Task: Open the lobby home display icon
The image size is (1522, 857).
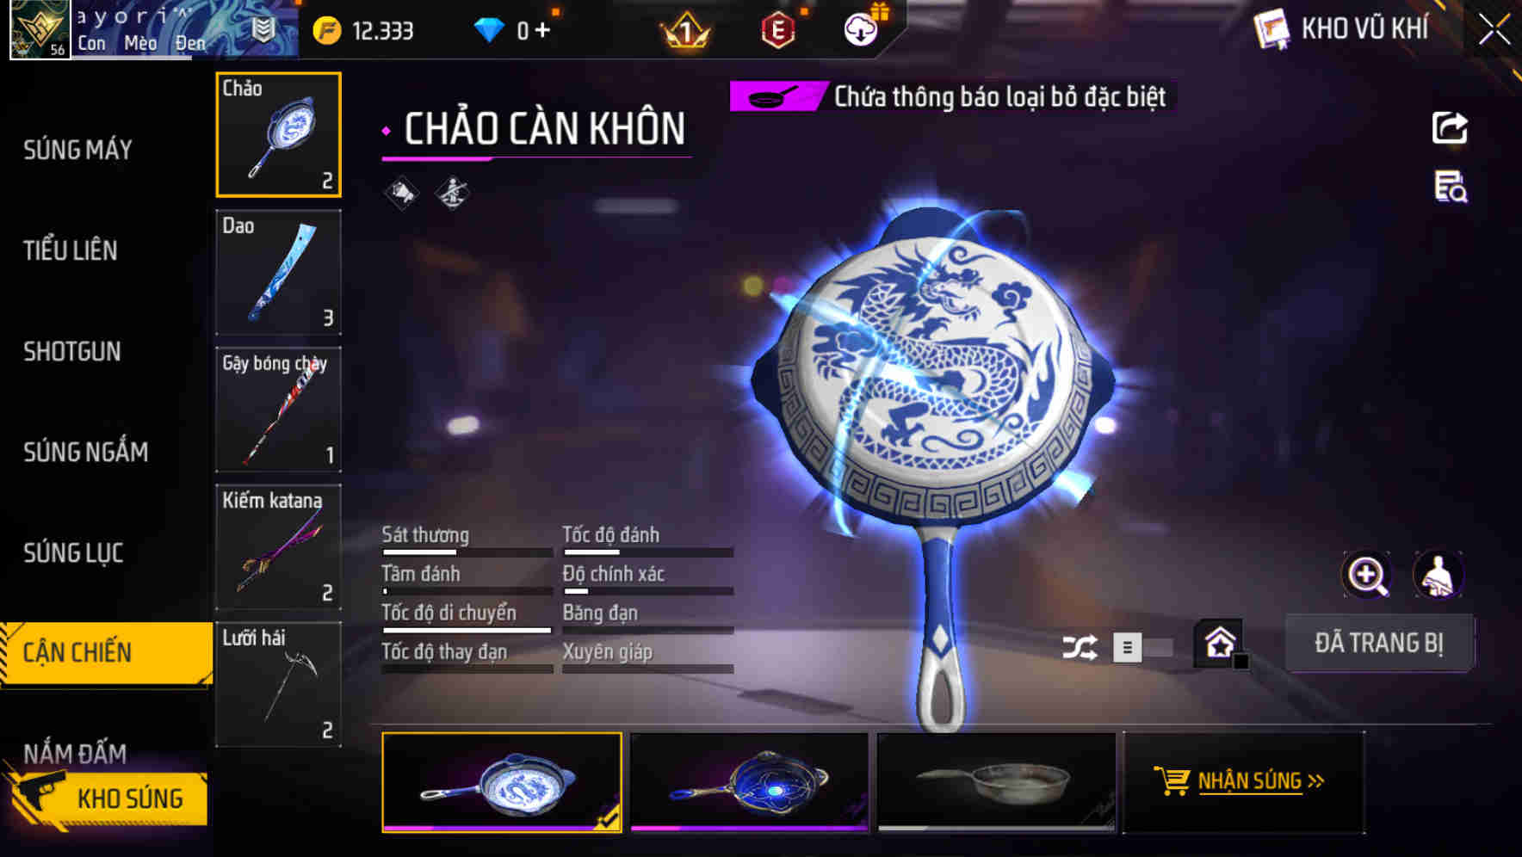Action: pyautogui.click(x=1220, y=643)
